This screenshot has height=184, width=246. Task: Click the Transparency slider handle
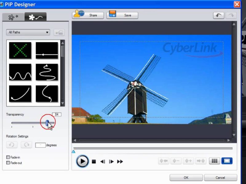(47, 123)
